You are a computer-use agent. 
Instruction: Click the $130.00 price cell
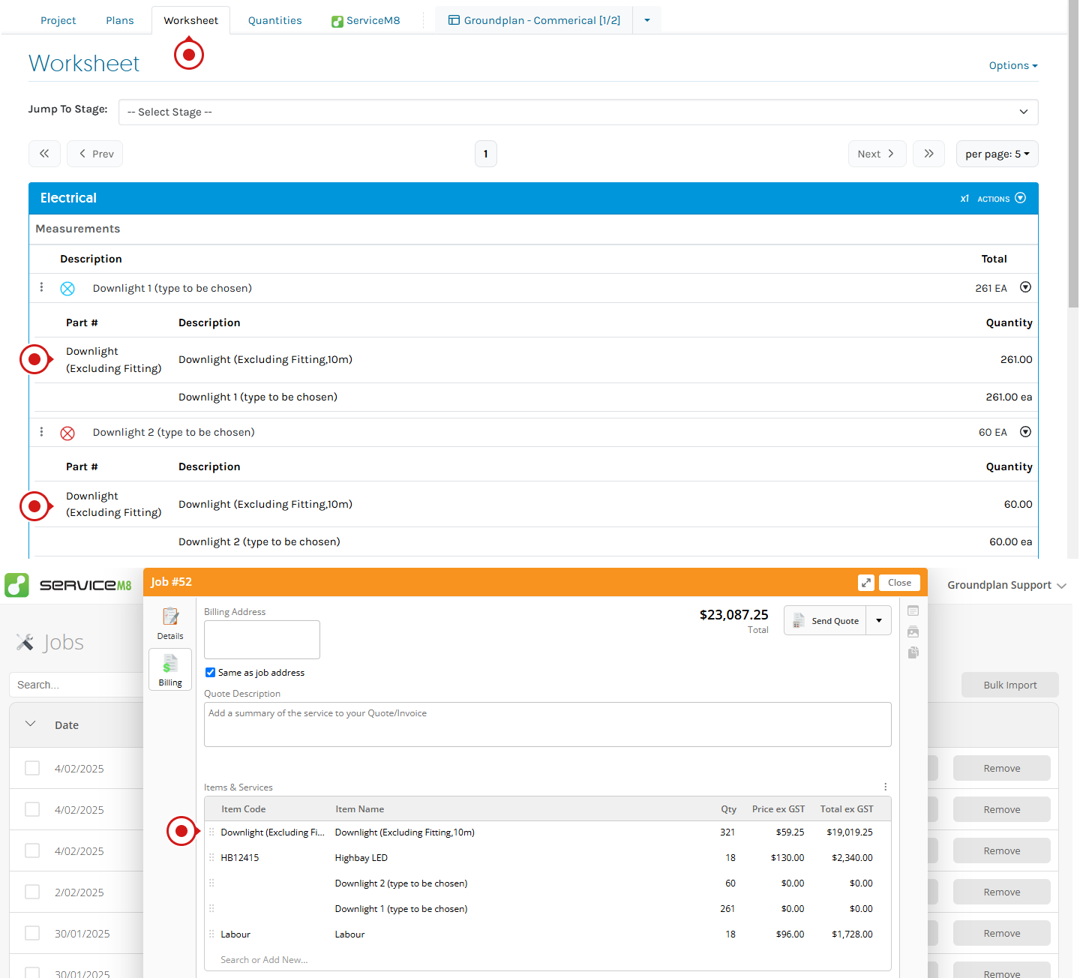coord(787,857)
